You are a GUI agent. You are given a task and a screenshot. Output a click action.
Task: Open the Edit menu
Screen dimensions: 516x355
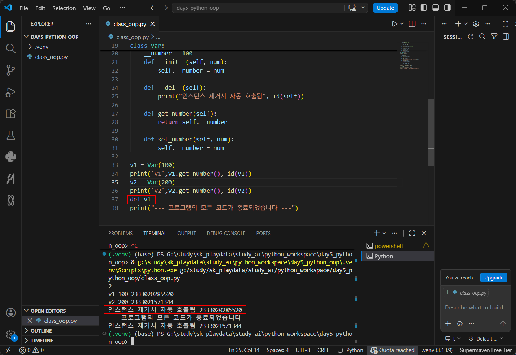[x=40, y=8]
